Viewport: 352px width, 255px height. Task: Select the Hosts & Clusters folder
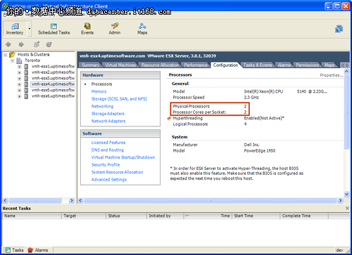point(33,55)
